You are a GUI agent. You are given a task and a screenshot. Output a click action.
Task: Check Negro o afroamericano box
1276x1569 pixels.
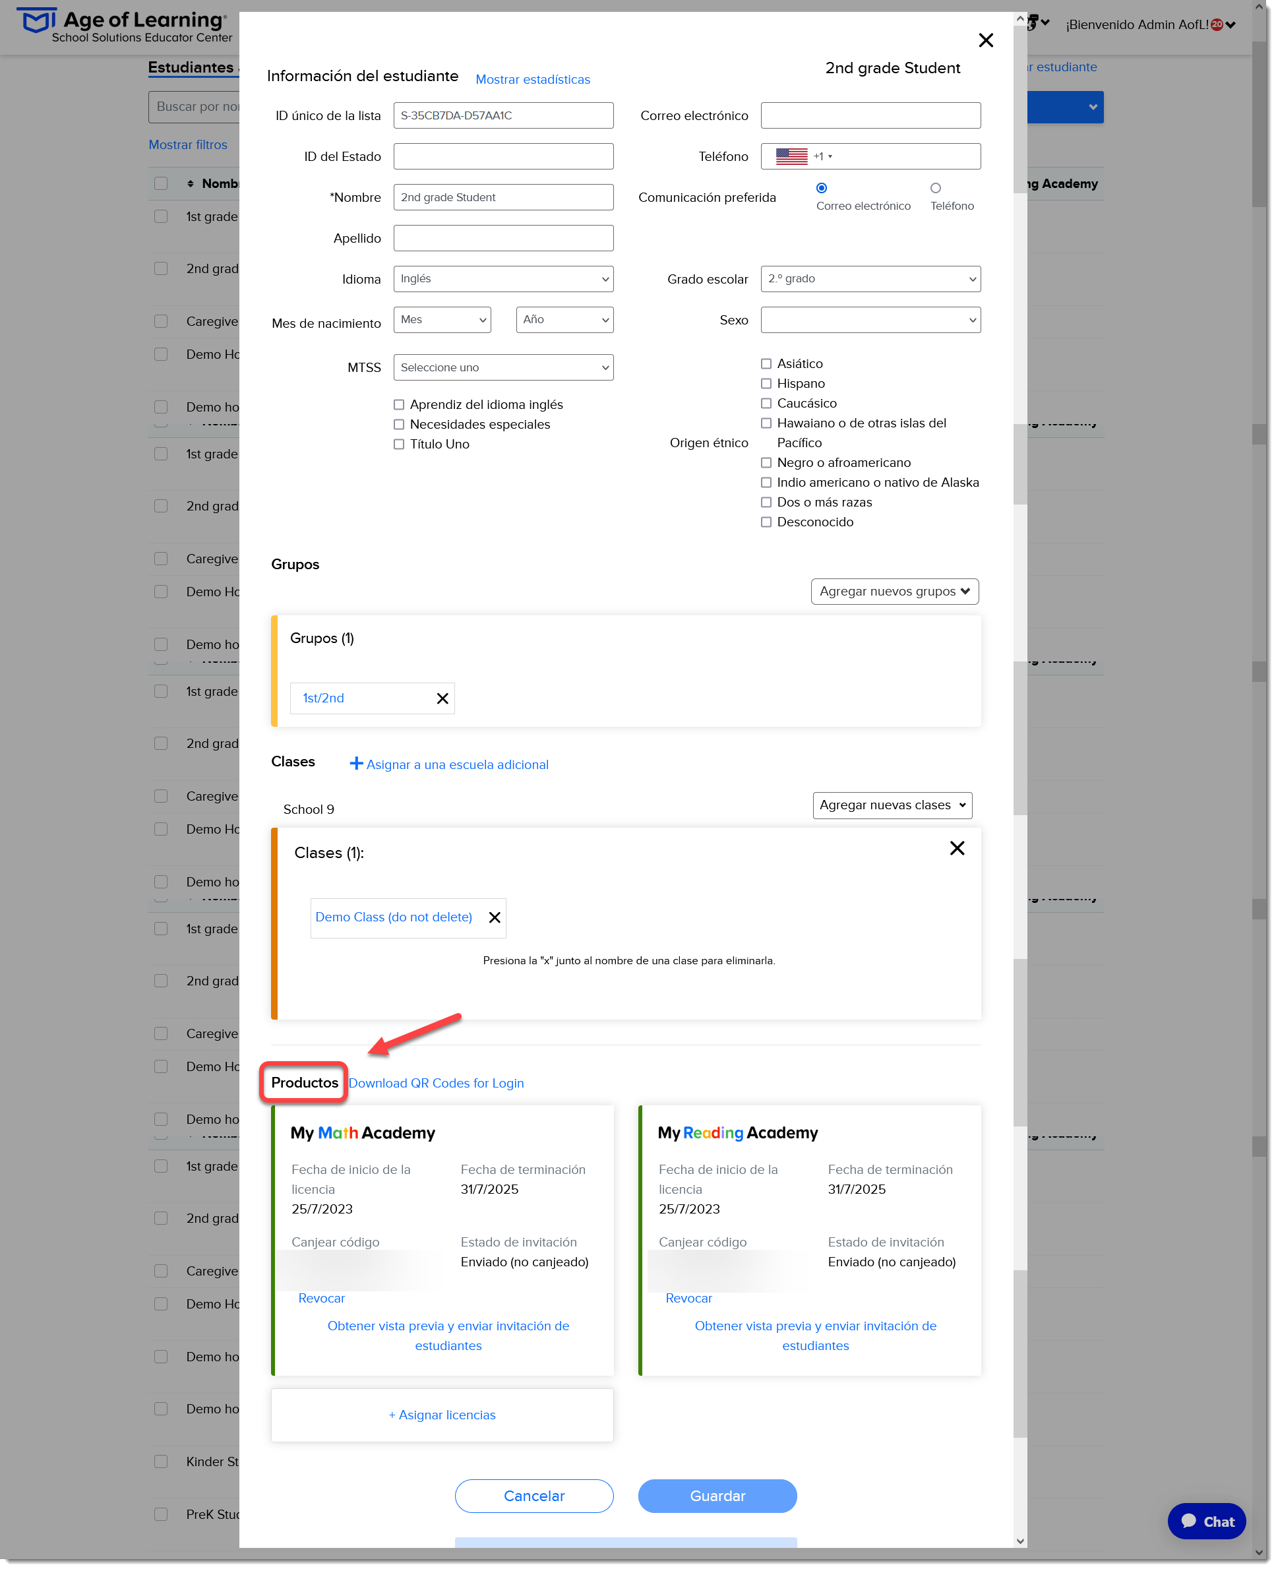coord(766,462)
